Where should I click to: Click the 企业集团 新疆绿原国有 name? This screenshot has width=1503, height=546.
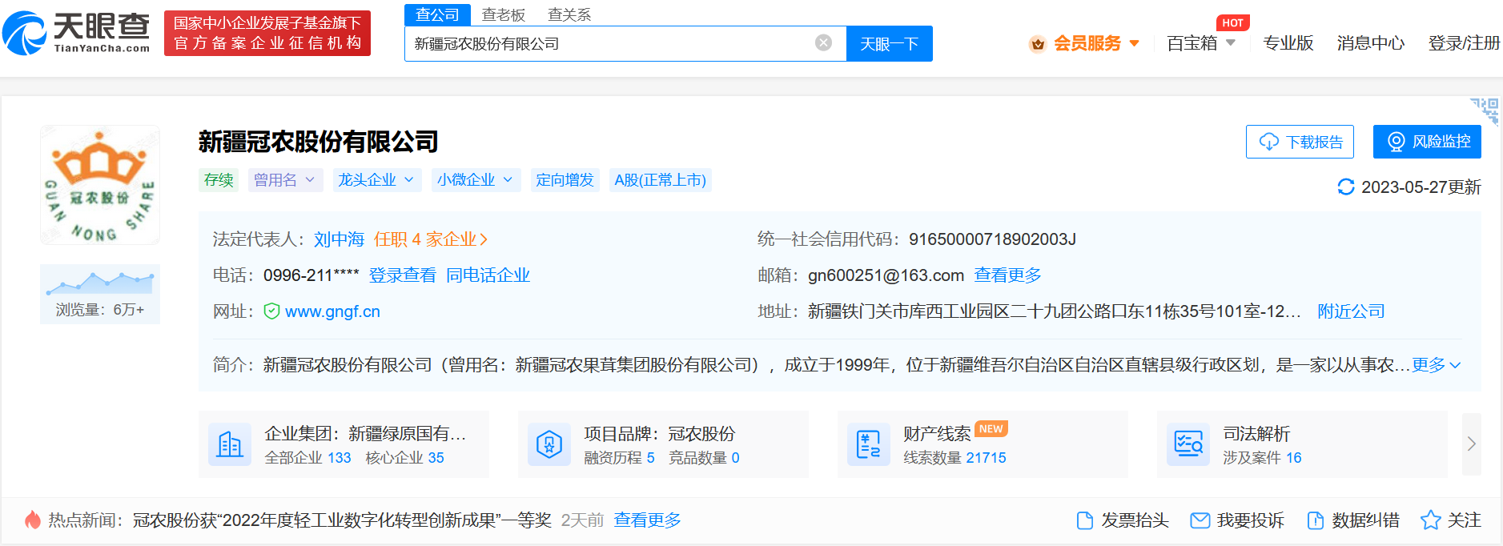click(365, 434)
